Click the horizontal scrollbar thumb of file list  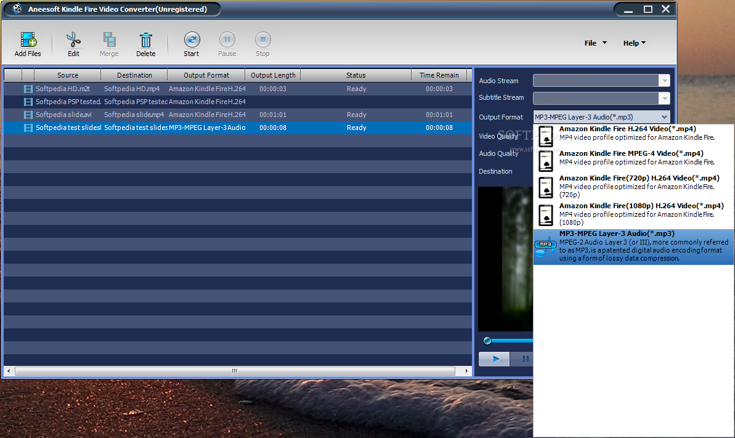coord(235,371)
